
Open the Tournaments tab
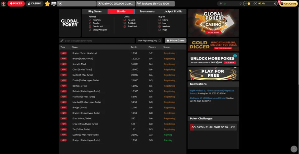pyautogui.click(x=147, y=11)
